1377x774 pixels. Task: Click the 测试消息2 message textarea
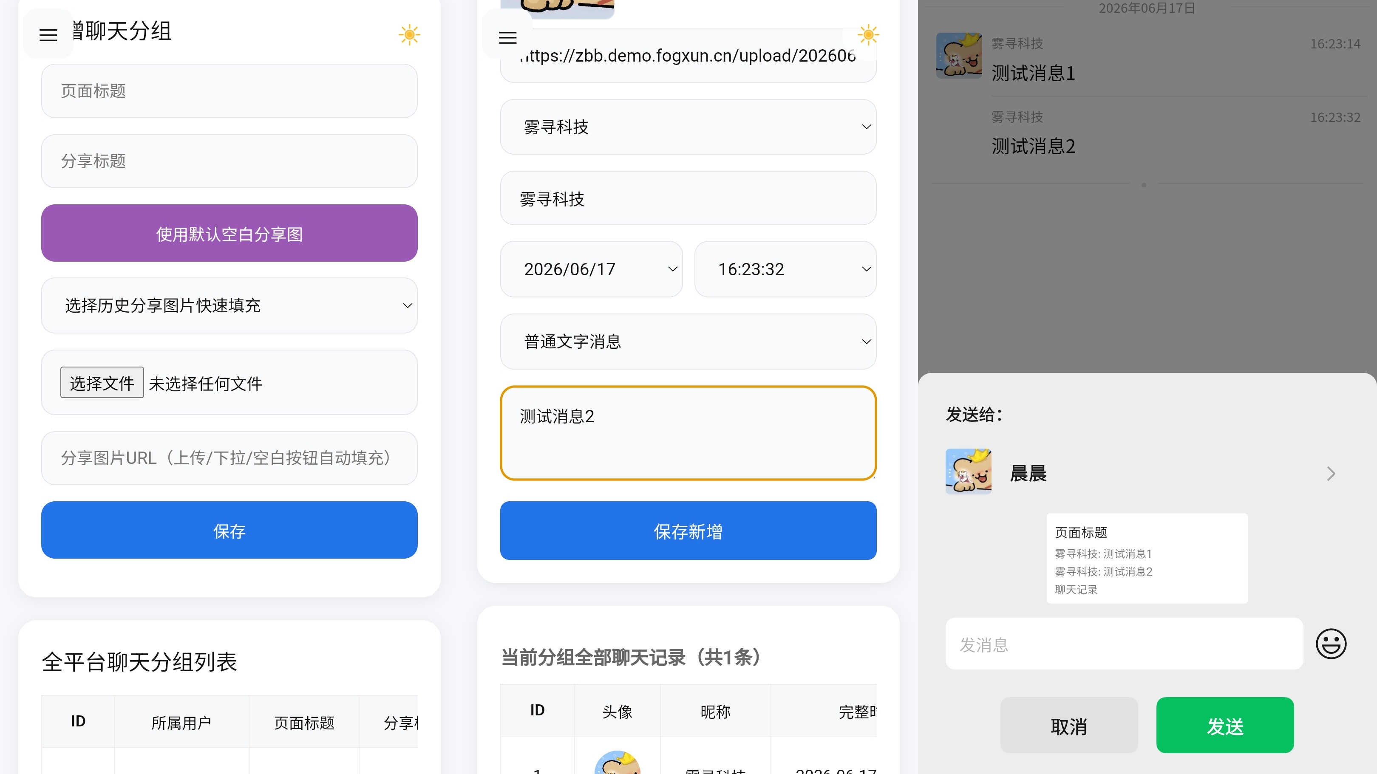click(688, 433)
